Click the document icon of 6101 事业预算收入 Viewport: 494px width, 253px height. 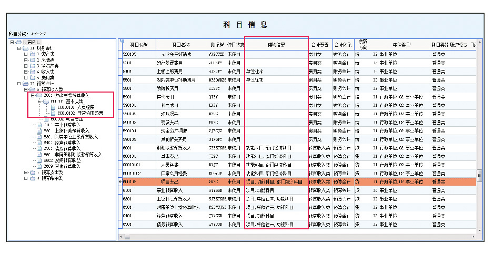[x=39, y=125]
